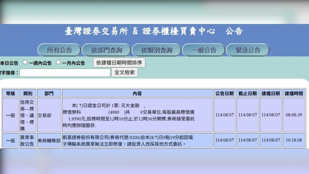
Task: Select the 本日公告 radio button
Action: click(9, 63)
